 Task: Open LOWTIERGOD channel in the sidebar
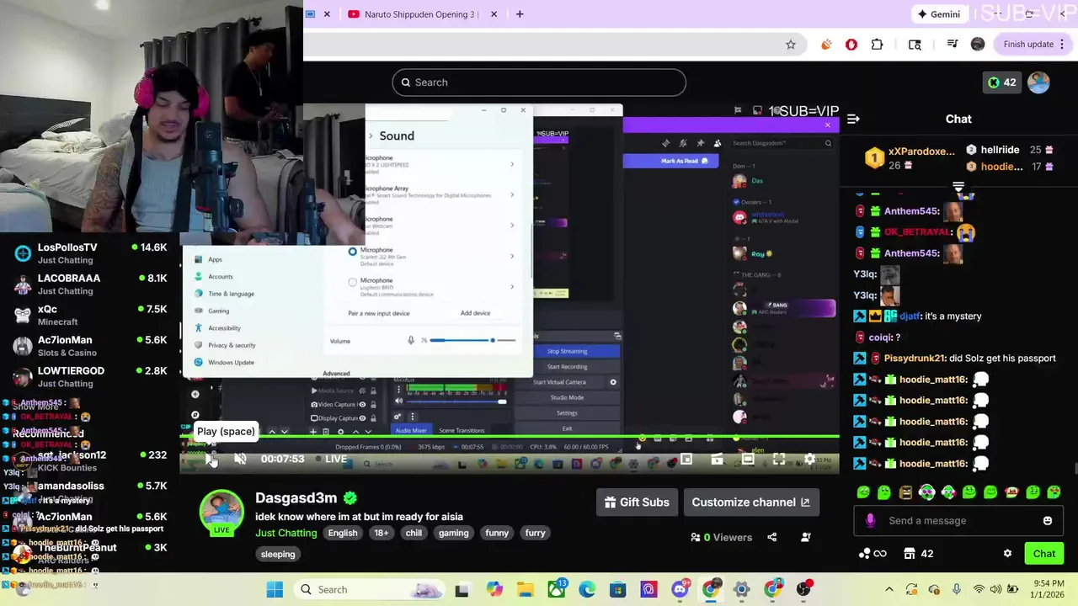point(91,376)
